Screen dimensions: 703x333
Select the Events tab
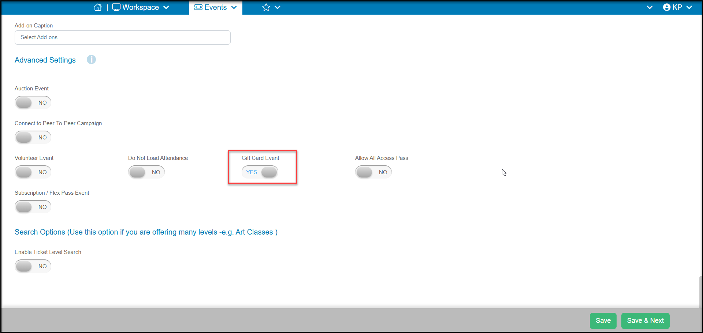pos(216,7)
